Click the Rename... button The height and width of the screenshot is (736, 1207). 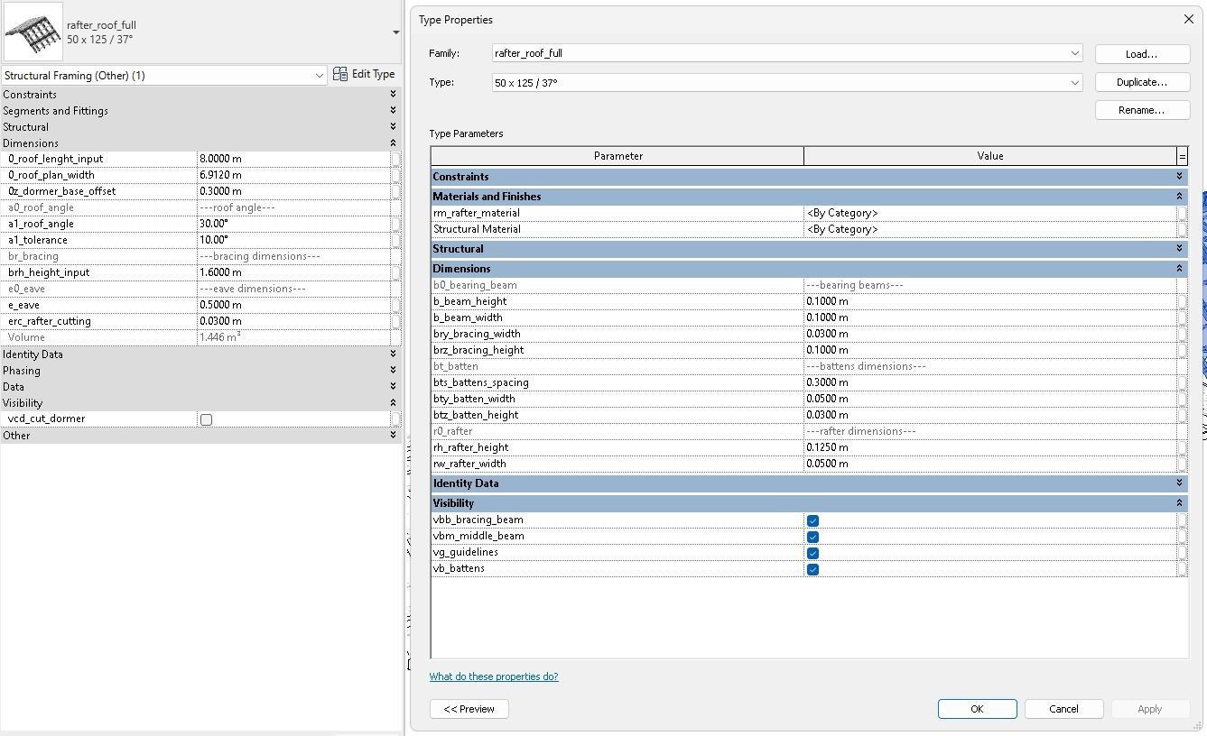pos(1142,110)
